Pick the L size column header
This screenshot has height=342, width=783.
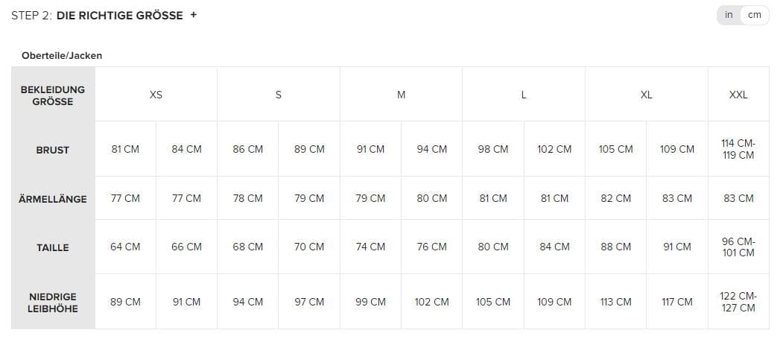(x=524, y=95)
